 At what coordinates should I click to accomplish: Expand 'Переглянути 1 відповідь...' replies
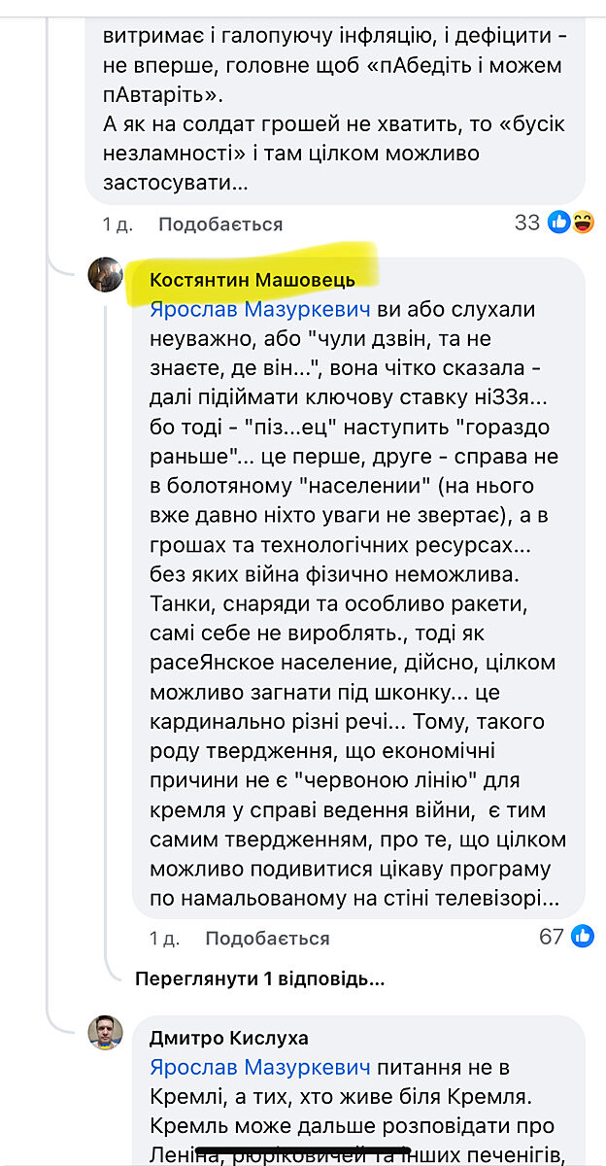(x=259, y=979)
